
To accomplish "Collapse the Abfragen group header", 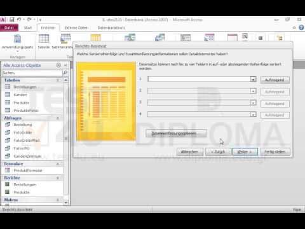I will 58,118.
